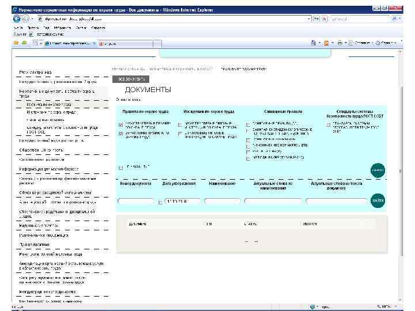Toggle second checkbox under Инструкции по охране труда
Viewport: 415px width, 311px height.
pos(180,134)
